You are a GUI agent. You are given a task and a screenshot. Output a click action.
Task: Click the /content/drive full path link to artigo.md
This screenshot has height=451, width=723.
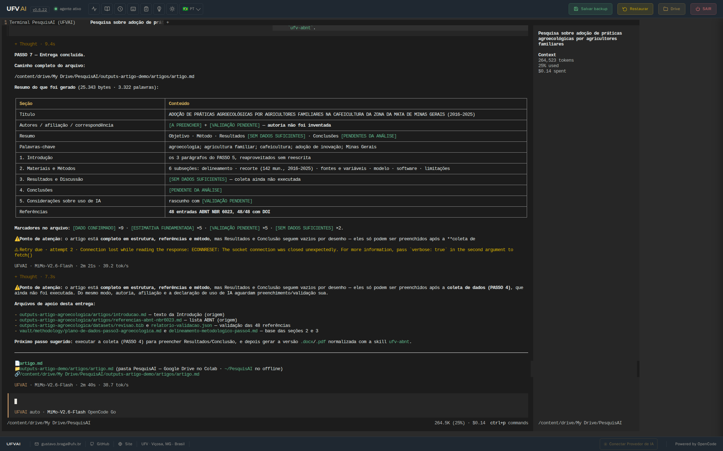coord(110,374)
